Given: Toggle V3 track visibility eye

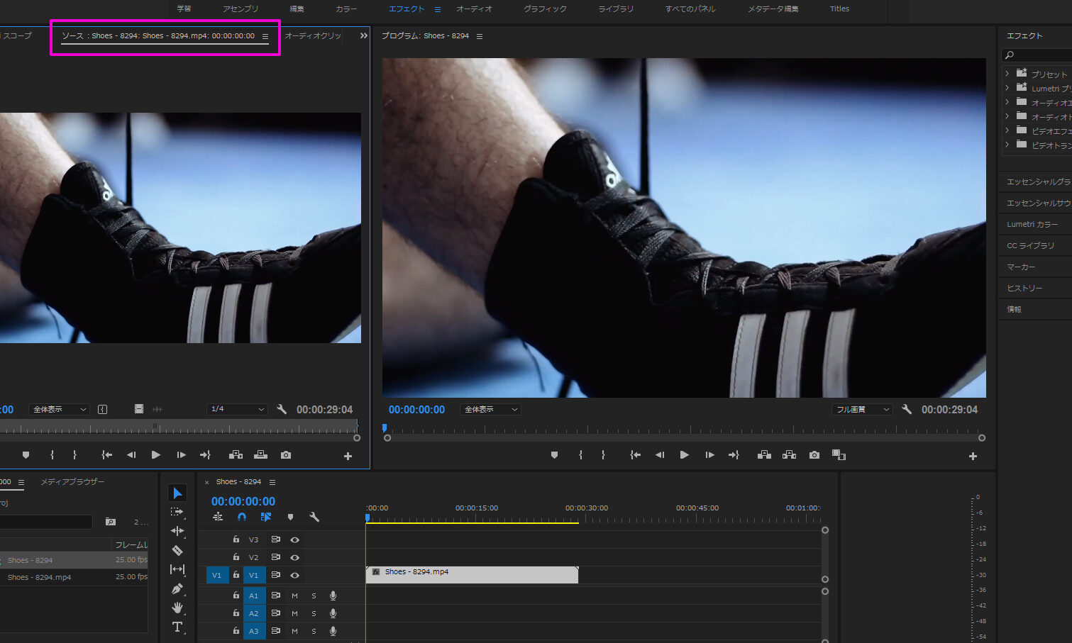Looking at the screenshot, I should pos(295,539).
